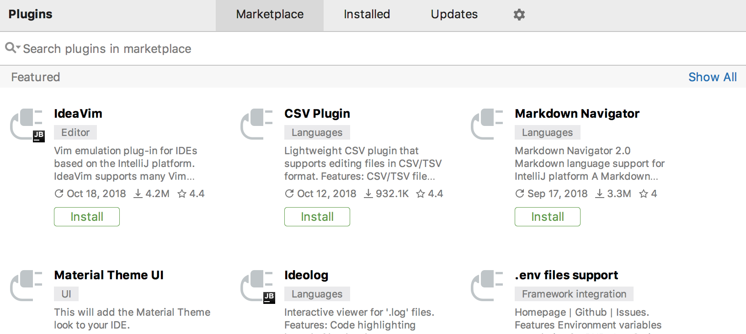
Task: Install the CSV Plugin
Action: click(x=317, y=217)
